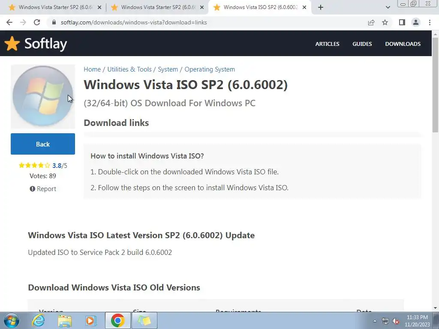Close the first Windows Vista Starter SP2 tab
Image resolution: width=439 pixels, height=329 pixels.
(99, 8)
